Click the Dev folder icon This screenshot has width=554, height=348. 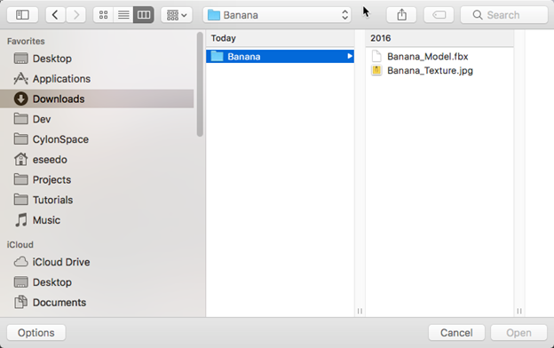coord(20,119)
